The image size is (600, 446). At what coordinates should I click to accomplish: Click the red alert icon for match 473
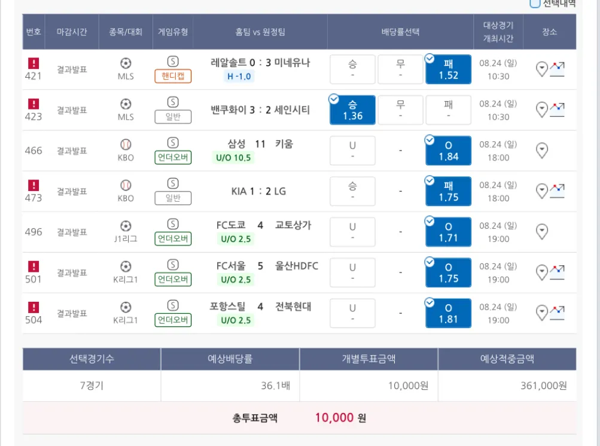click(x=33, y=185)
